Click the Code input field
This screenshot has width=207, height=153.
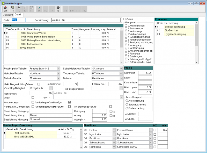19,20
